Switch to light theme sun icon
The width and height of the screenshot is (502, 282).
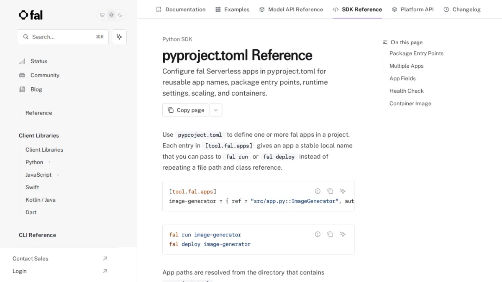(x=111, y=15)
